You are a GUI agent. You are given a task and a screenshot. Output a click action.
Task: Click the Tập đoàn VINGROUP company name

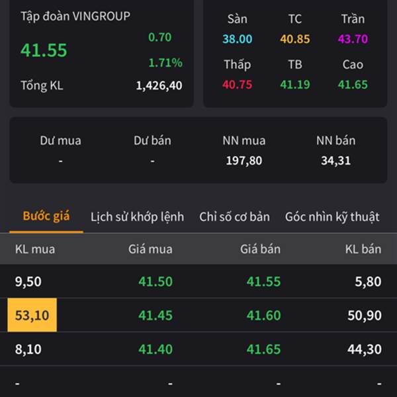(75, 16)
